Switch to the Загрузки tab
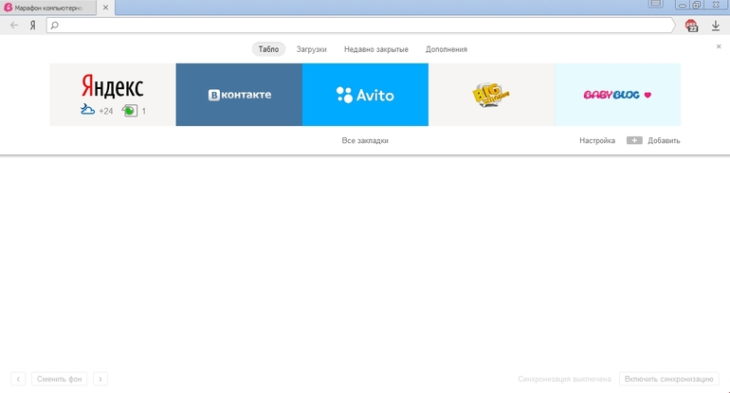The height and width of the screenshot is (393, 730). 311,49
